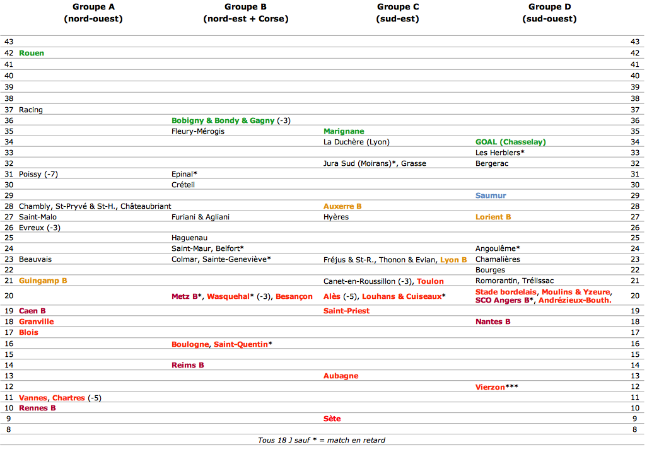Image resolution: width=647 pixels, height=464 pixels.
Task: Select the Groupe B column header
Action: coord(245,13)
